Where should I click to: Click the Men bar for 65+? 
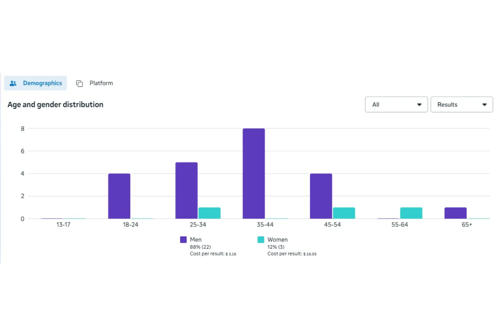tap(455, 213)
